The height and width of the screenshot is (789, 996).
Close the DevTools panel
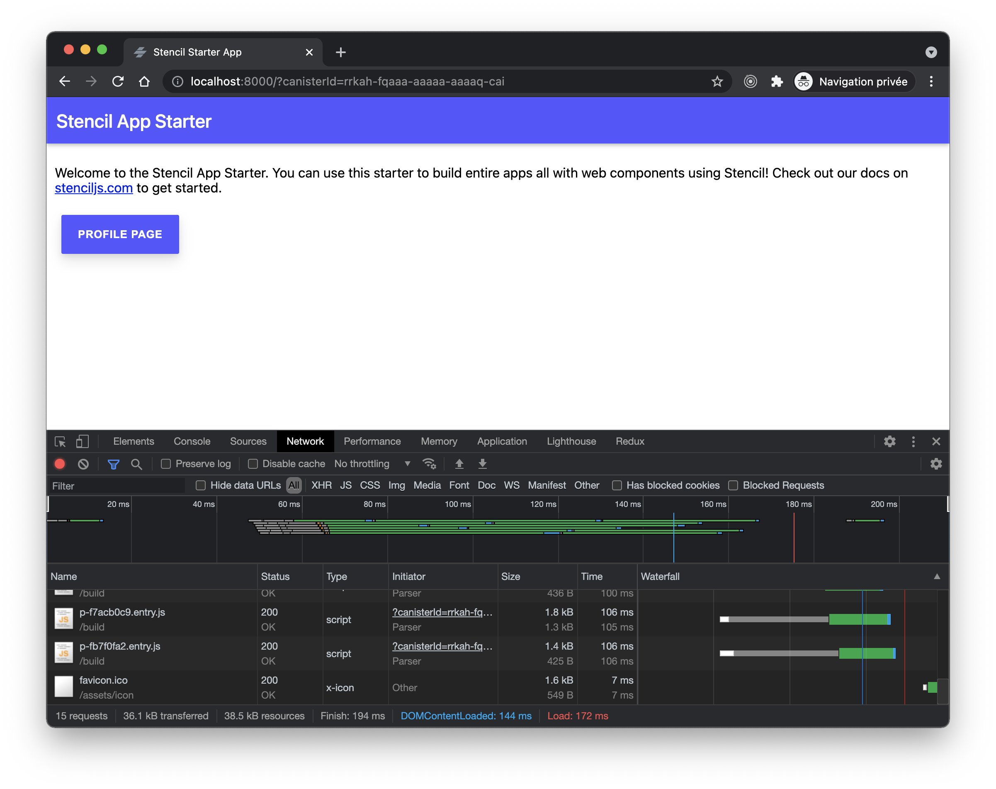pyautogui.click(x=935, y=441)
